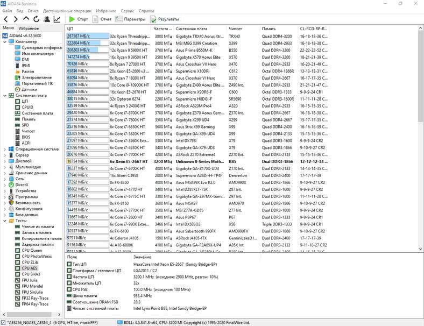Expand the Дисплей tree node
Image resolution: width=424 pixels, height=326 pixels.
pos(5,161)
